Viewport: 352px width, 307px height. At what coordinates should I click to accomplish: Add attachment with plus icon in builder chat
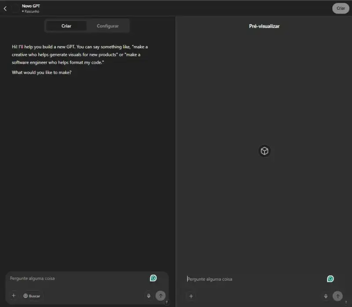click(x=14, y=296)
